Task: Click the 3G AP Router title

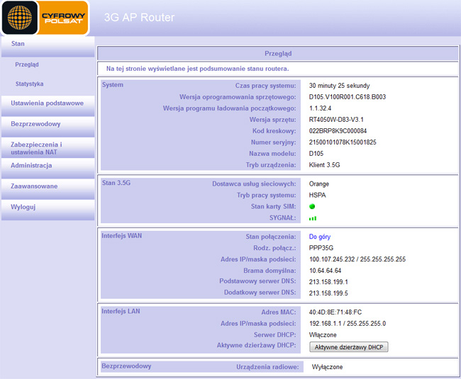Action: pos(139,17)
